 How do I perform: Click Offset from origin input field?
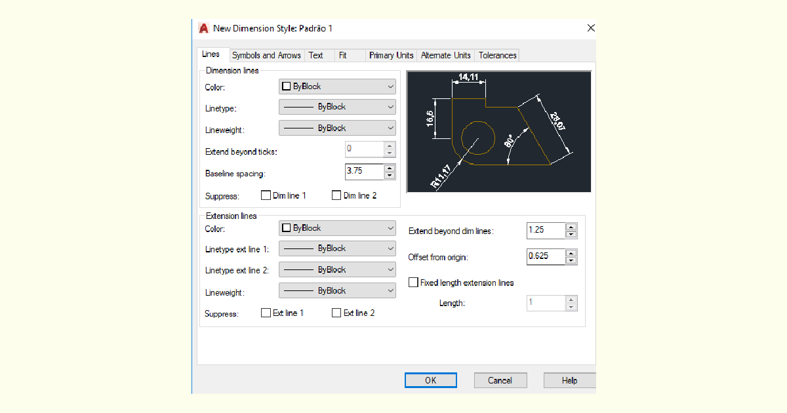coord(546,256)
